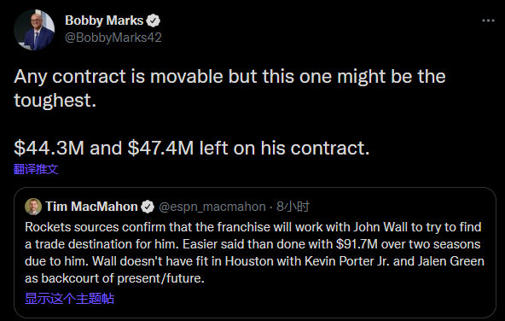Click the '$91.7M' amount in quoted tweet
This screenshot has width=505, height=321.
pyautogui.click(x=357, y=244)
